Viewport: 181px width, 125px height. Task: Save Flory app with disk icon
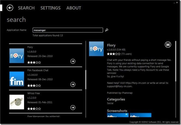168,45
